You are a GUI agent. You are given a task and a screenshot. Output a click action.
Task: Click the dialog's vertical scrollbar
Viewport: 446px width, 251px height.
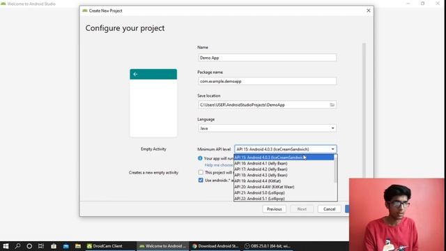point(364,109)
